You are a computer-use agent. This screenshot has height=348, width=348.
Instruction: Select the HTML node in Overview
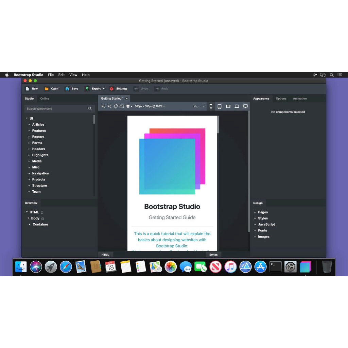click(34, 212)
